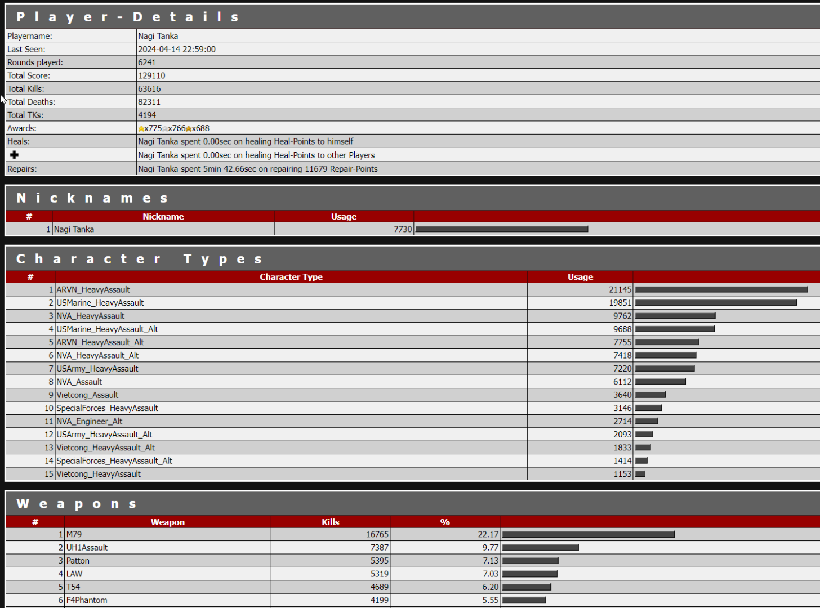This screenshot has width=820, height=608.
Task: Click the bronze star award icon
Action: point(189,129)
